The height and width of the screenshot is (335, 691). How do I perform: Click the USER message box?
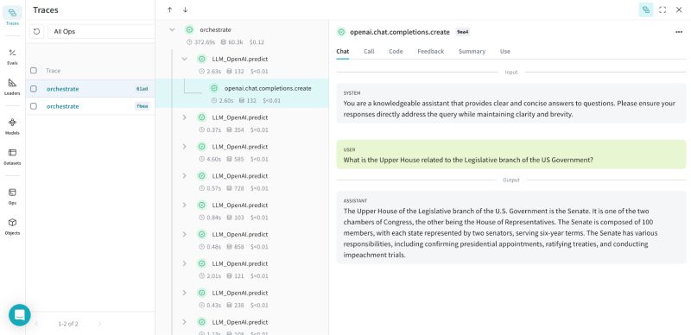pyautogui.click(x=511, y=155)
